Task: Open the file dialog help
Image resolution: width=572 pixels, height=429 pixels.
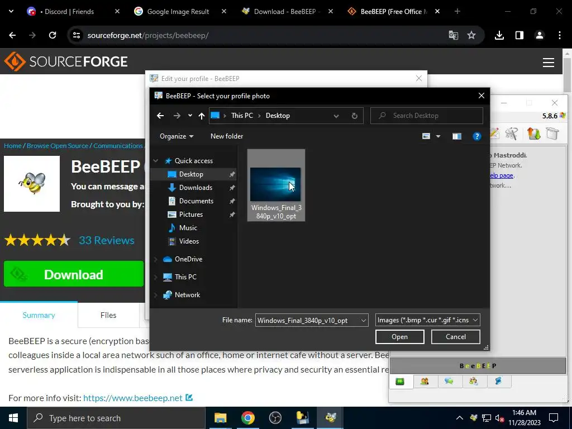Action: [x=476, y=136]
